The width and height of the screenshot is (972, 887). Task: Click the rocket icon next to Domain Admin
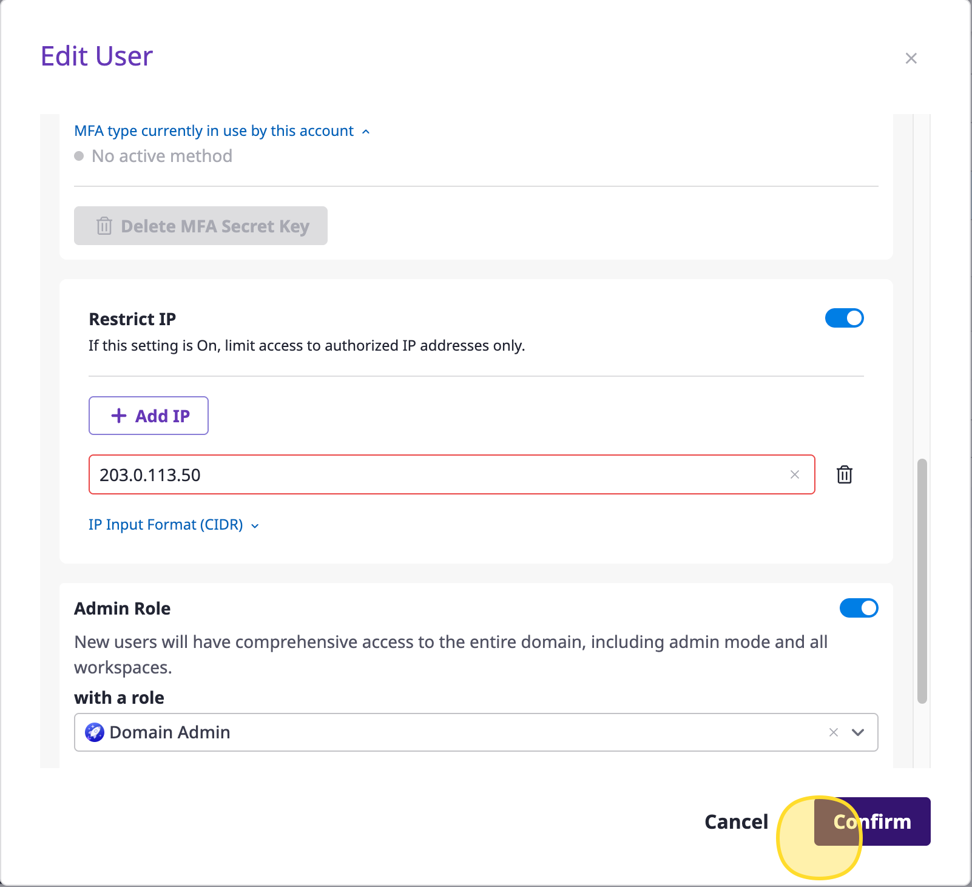(95, 732)
